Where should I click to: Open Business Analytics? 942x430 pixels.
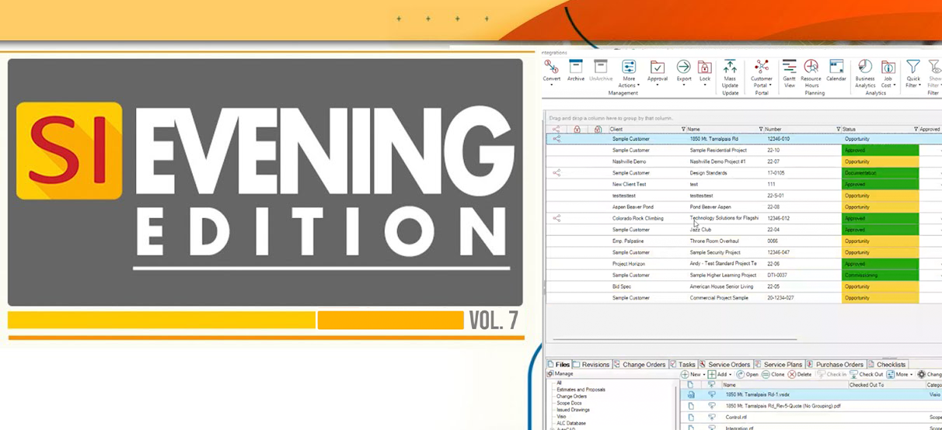(x=865, y=74)
